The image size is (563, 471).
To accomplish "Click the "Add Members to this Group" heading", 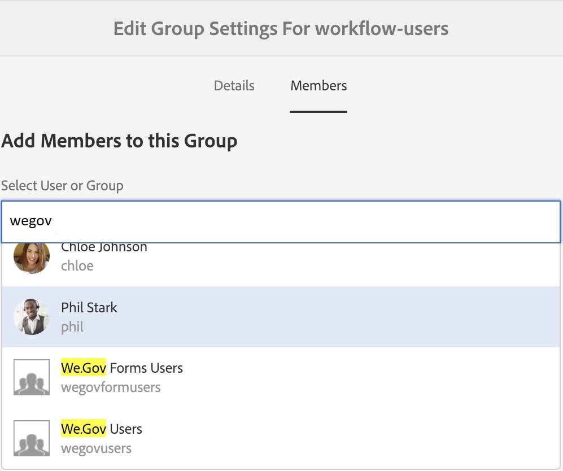I will (120, 141).
